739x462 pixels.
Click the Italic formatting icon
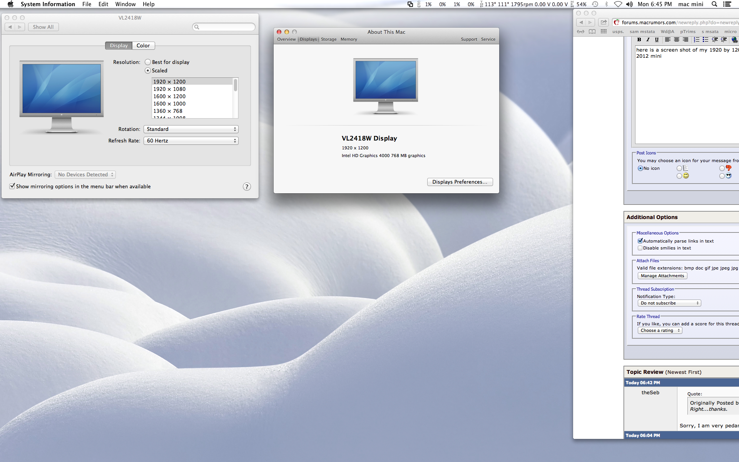click(648, 40)
